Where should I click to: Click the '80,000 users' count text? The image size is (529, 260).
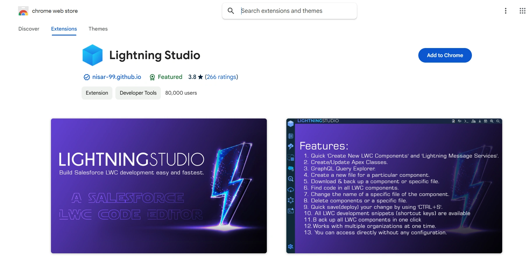click(x=181, y=93)
